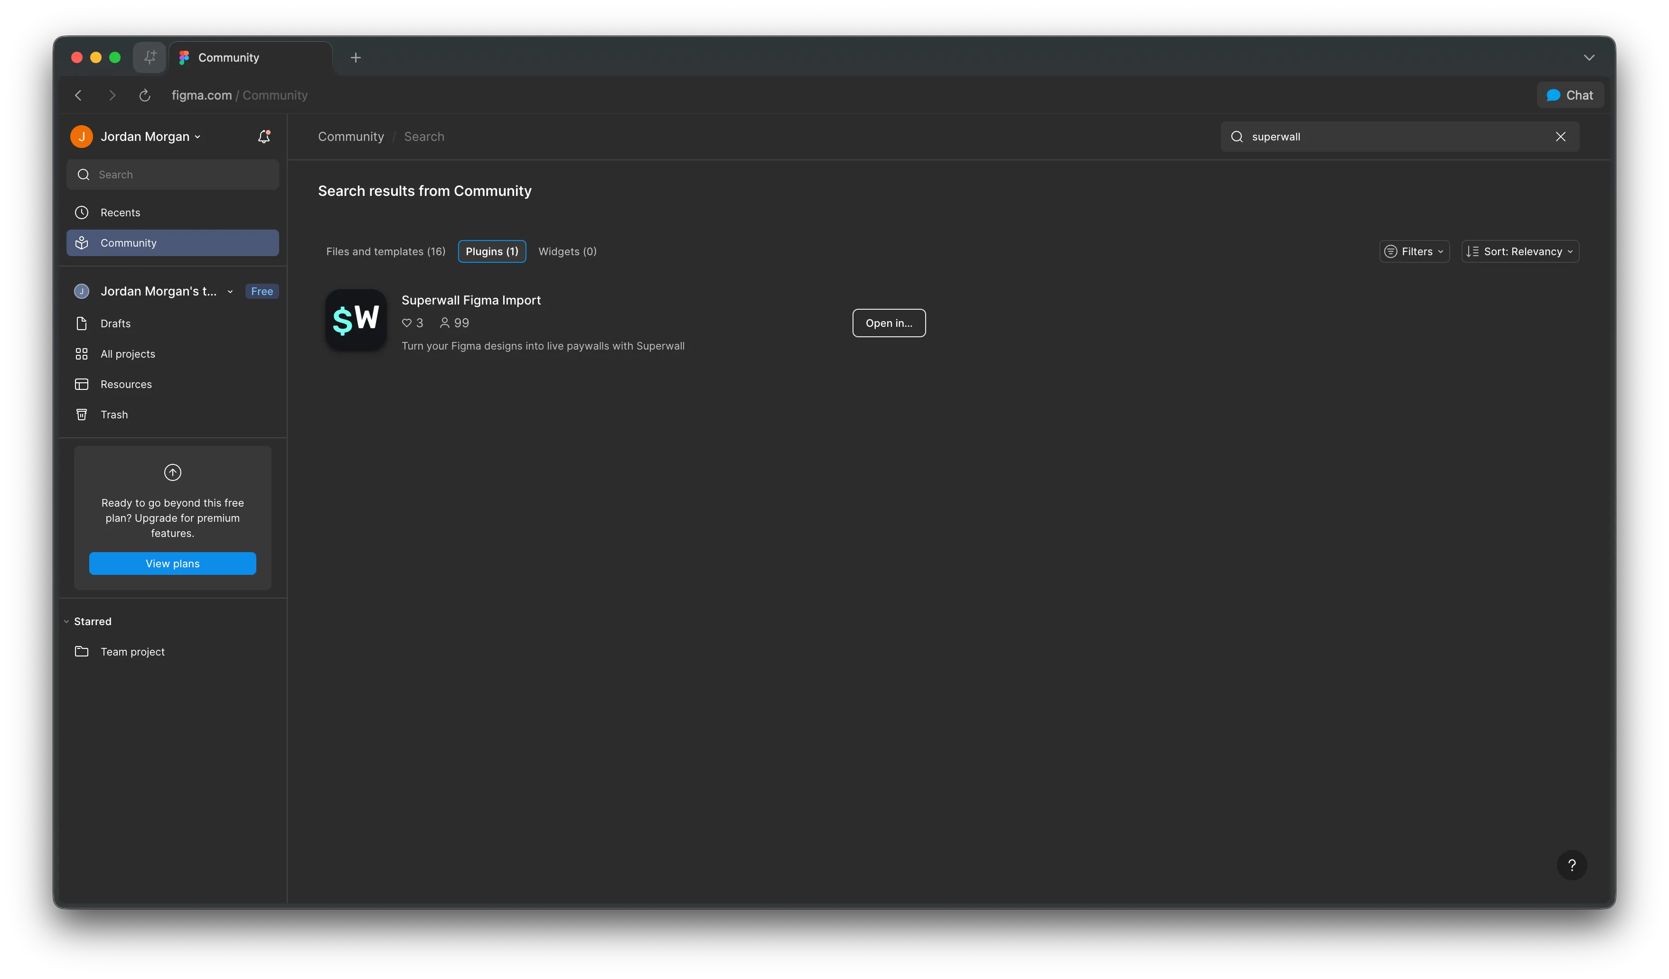Open Superwall Figma Import title link
This screenshot has width=1669, height=979.
pos(471,301)
